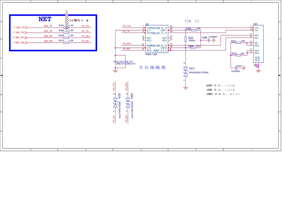Image resolution: width=282 pixels, height=200 pixels.
Task: Click capacitor C399 symbol
Action: (x=209, y=40)
